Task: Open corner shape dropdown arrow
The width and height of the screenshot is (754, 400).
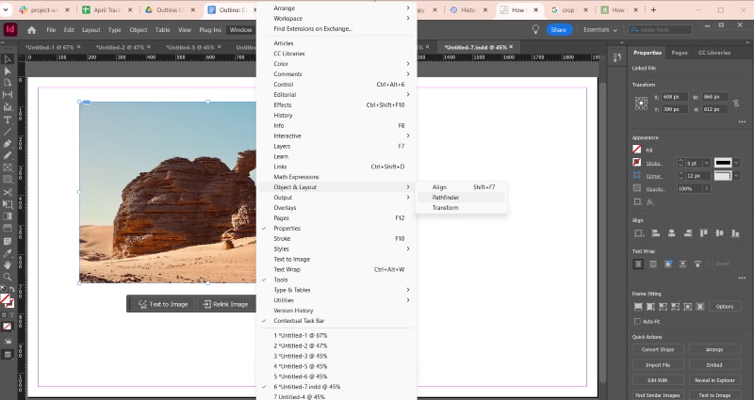Action: click(x=736, y=176)
